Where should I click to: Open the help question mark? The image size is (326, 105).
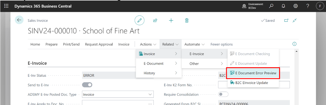tap(308, 6)
